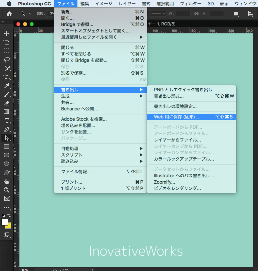Choose ビデオをレンダリング menu item
Image resolution: width=258 pixels, height=271 pixels.
tap(192, 188)
